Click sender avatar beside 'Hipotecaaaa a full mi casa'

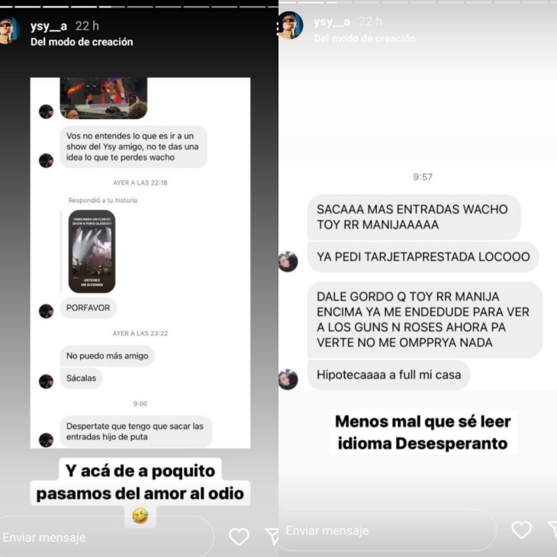click(288, 379)
